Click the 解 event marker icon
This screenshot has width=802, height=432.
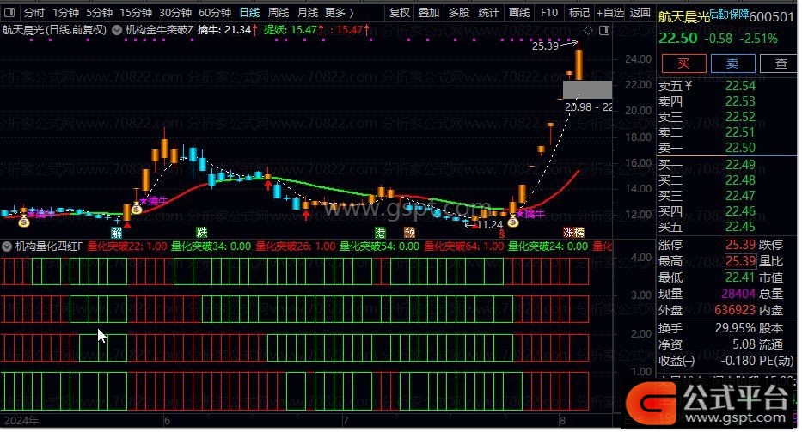[x=117, y=233]
